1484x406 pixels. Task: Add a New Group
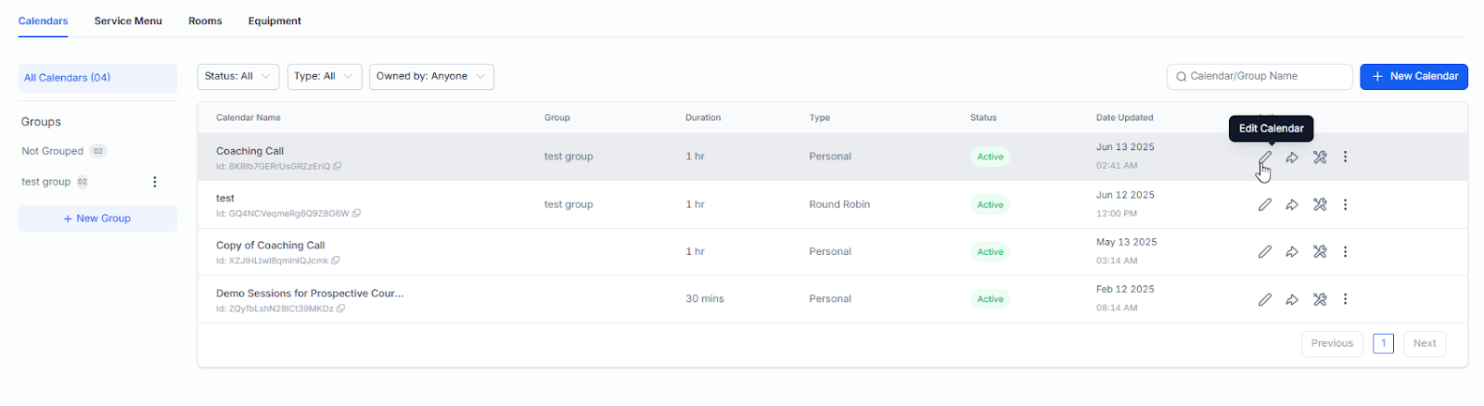(x=97, y=219)
